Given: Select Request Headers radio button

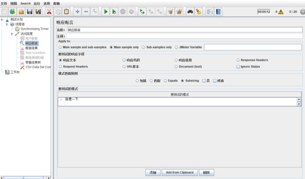Looking at the screenshot, I should pyautogui.click(x=61, y=67).
